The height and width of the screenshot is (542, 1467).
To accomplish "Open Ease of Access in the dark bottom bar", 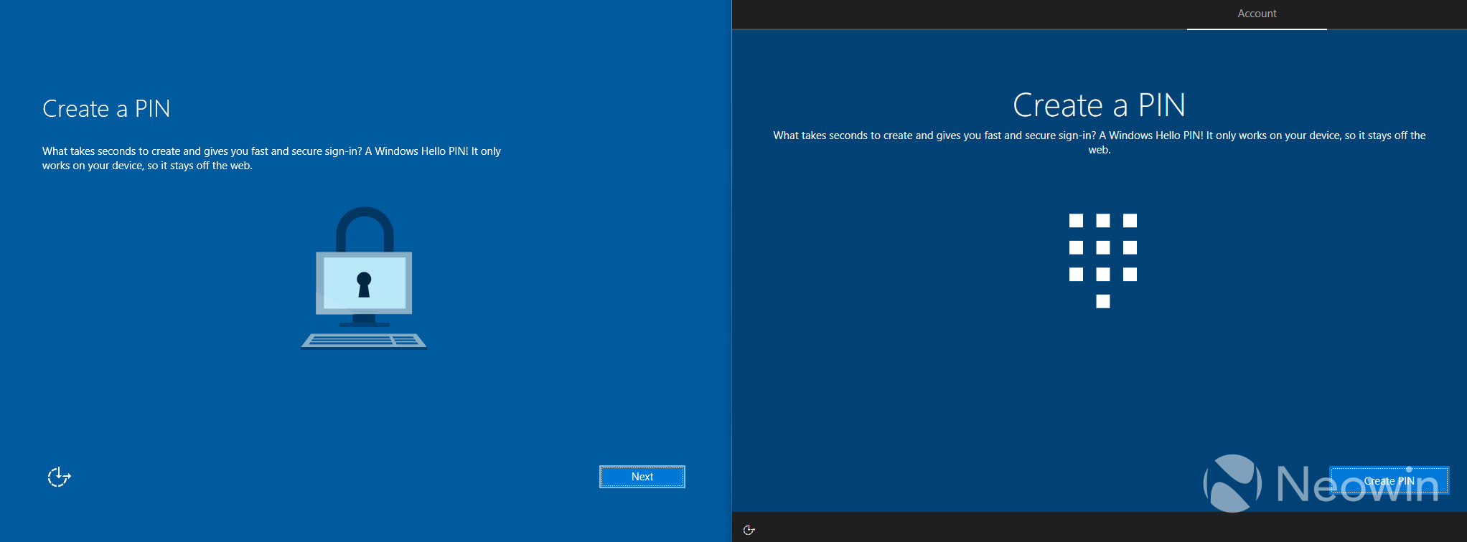I will [x=749, y=530].
